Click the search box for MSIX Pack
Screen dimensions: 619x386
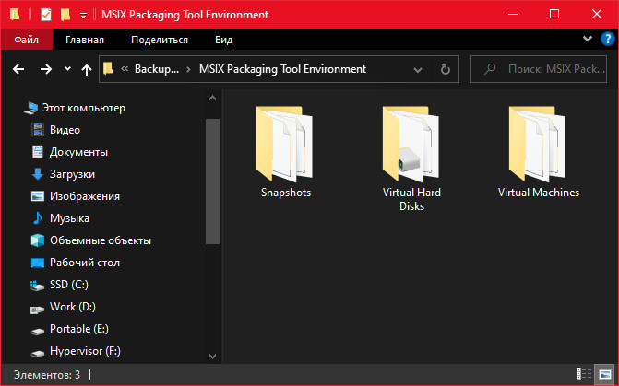click(539, 69)
